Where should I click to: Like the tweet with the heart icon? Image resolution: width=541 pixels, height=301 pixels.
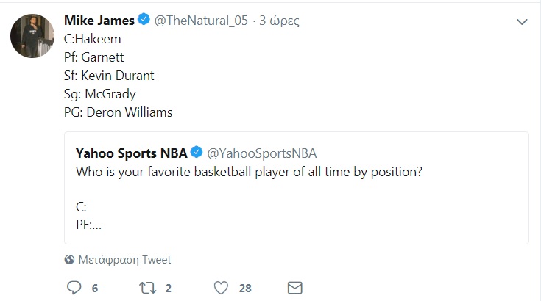coord(220,287)
